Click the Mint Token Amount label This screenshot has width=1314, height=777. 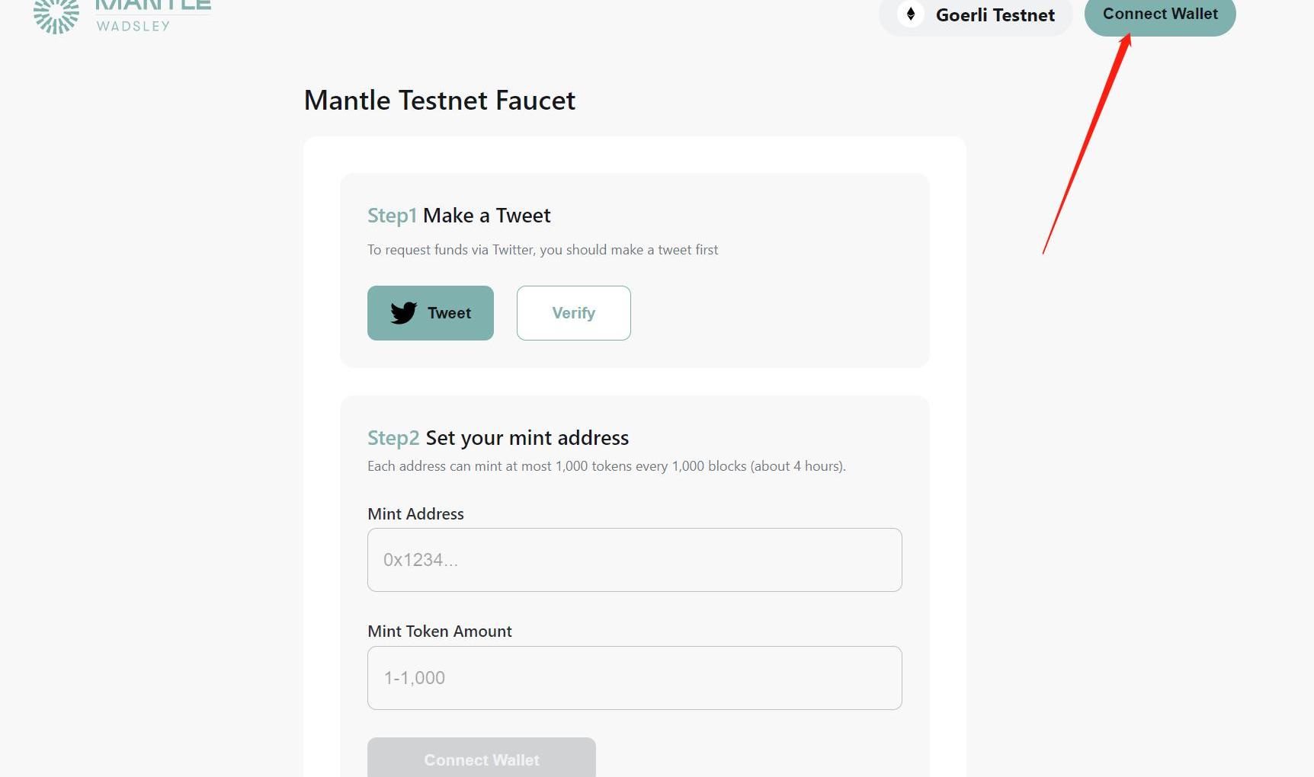pos(440,632)
